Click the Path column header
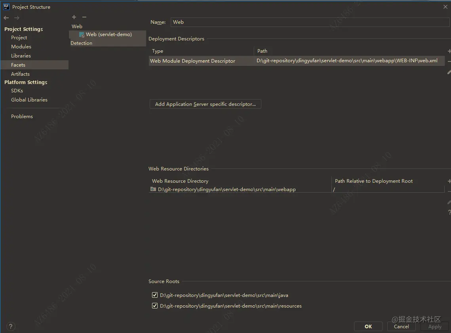The width and height of the screenshot is (451, 333). click(x=262, y=51)
